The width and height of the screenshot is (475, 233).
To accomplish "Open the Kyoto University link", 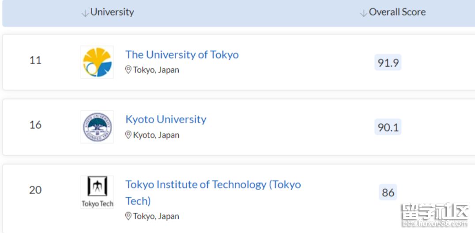I will click(x=166, y=119).
